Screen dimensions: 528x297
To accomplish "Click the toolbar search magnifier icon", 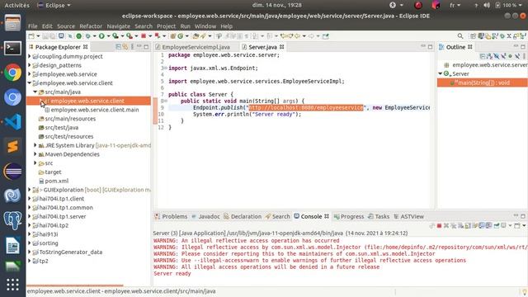I will (460, 36).
